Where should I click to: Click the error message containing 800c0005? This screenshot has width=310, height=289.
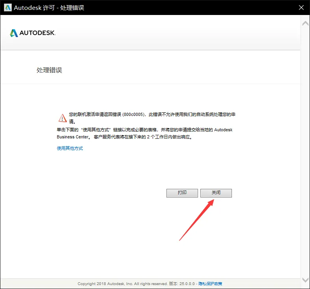point(152,118)
